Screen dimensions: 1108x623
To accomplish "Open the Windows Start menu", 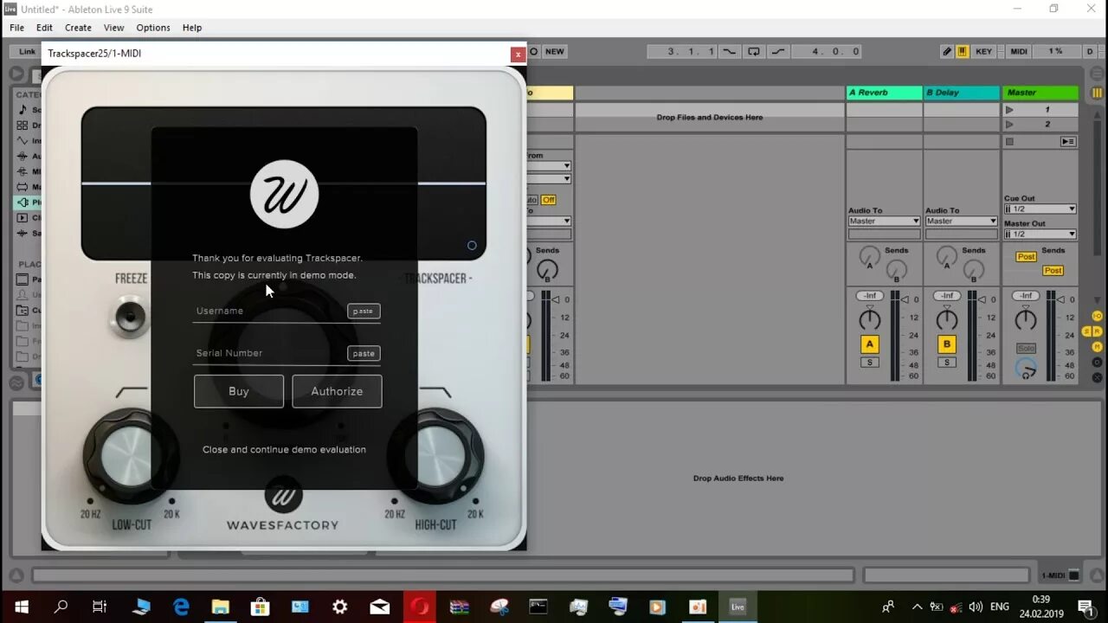I will tap(21, 607).
